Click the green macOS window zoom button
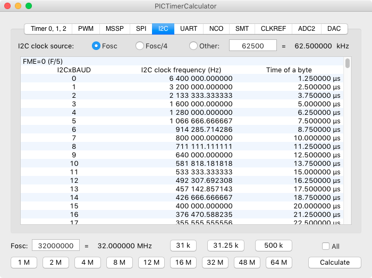372x278 pixels. click(29, 6)
